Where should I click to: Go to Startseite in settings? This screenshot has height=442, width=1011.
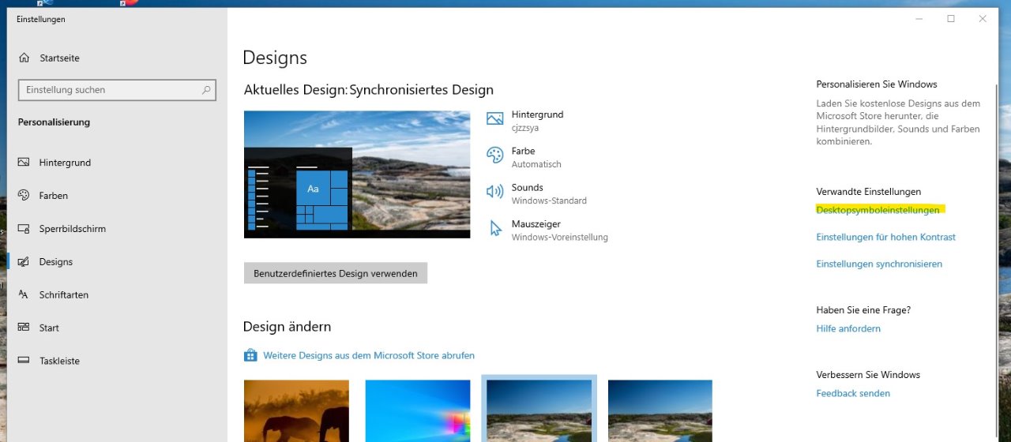[117, 58]
